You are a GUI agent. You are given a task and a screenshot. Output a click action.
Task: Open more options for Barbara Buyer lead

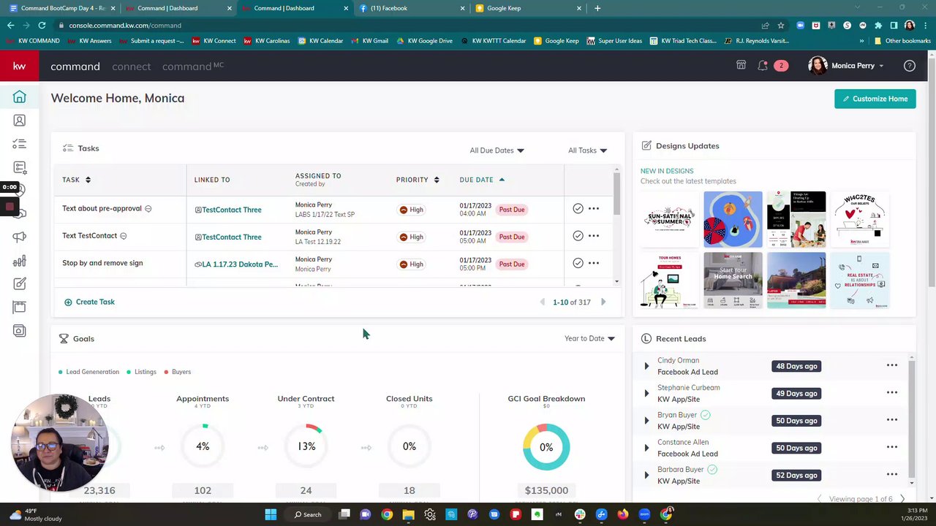[x=892, y=474]
